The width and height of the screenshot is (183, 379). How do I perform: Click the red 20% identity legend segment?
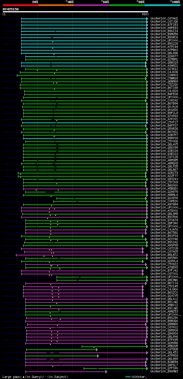click(20, 5)
